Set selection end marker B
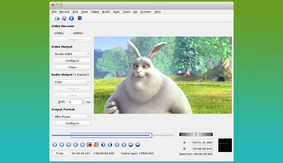 tap(96, 145)
